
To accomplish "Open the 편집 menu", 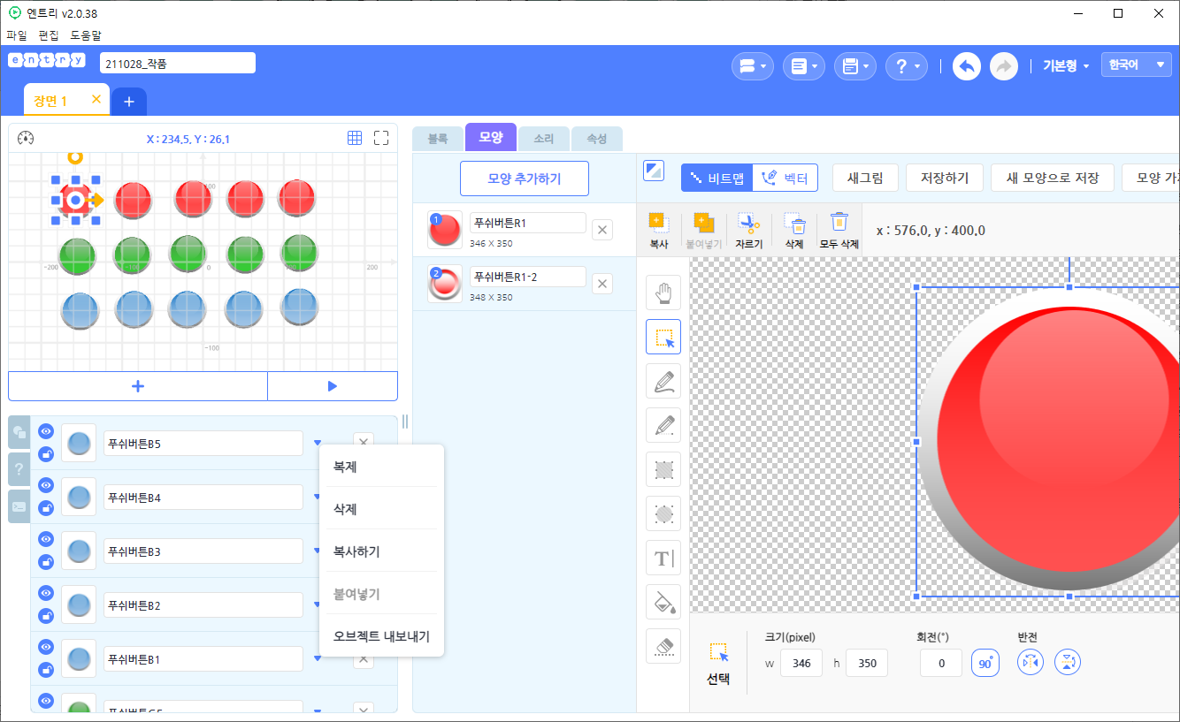I will (x=49, y=35).
